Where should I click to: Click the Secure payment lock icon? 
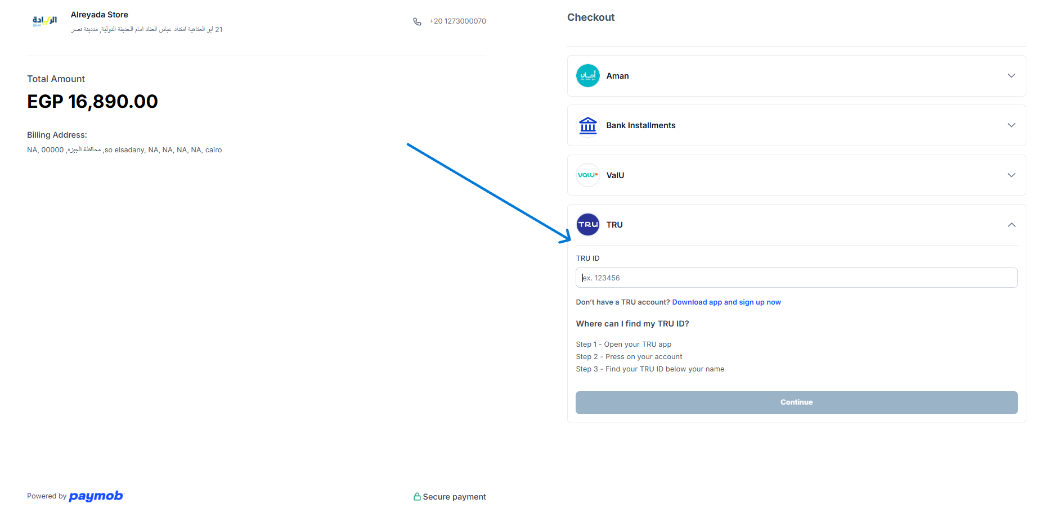coord(417,497)
